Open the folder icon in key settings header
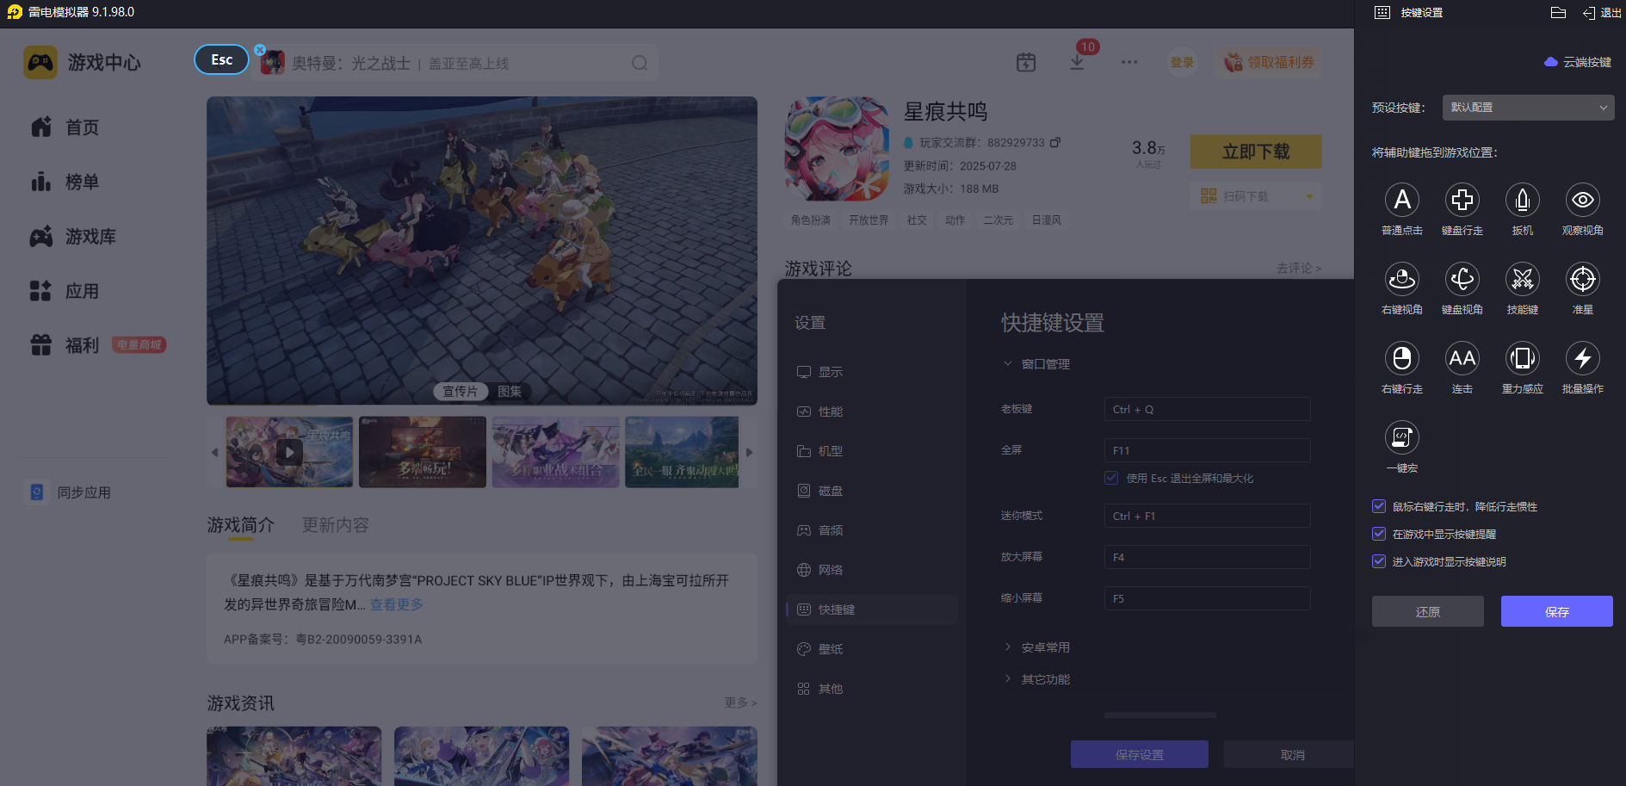This screenshot has height=786, width=1626. [1558, 12]
